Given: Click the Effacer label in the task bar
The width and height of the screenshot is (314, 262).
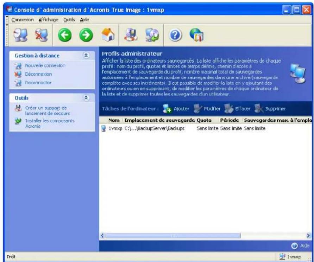Looking at the screenshot, I should pyautogui.click(x=243, y=109).
